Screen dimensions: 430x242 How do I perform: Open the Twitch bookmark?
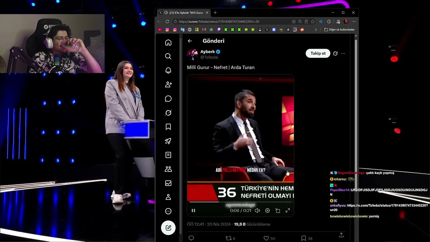(219, 30)
